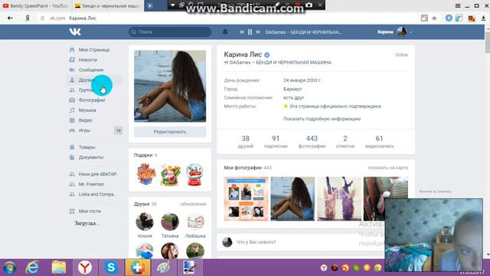Open Ники для АВАТАР group shortcut

pos(98,174)
